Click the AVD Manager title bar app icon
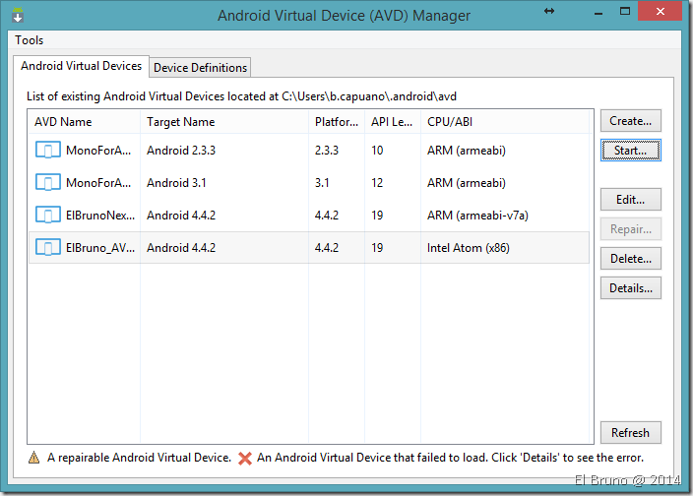The height and width of the screenshot is (496, 693). [x=18, y=16]
